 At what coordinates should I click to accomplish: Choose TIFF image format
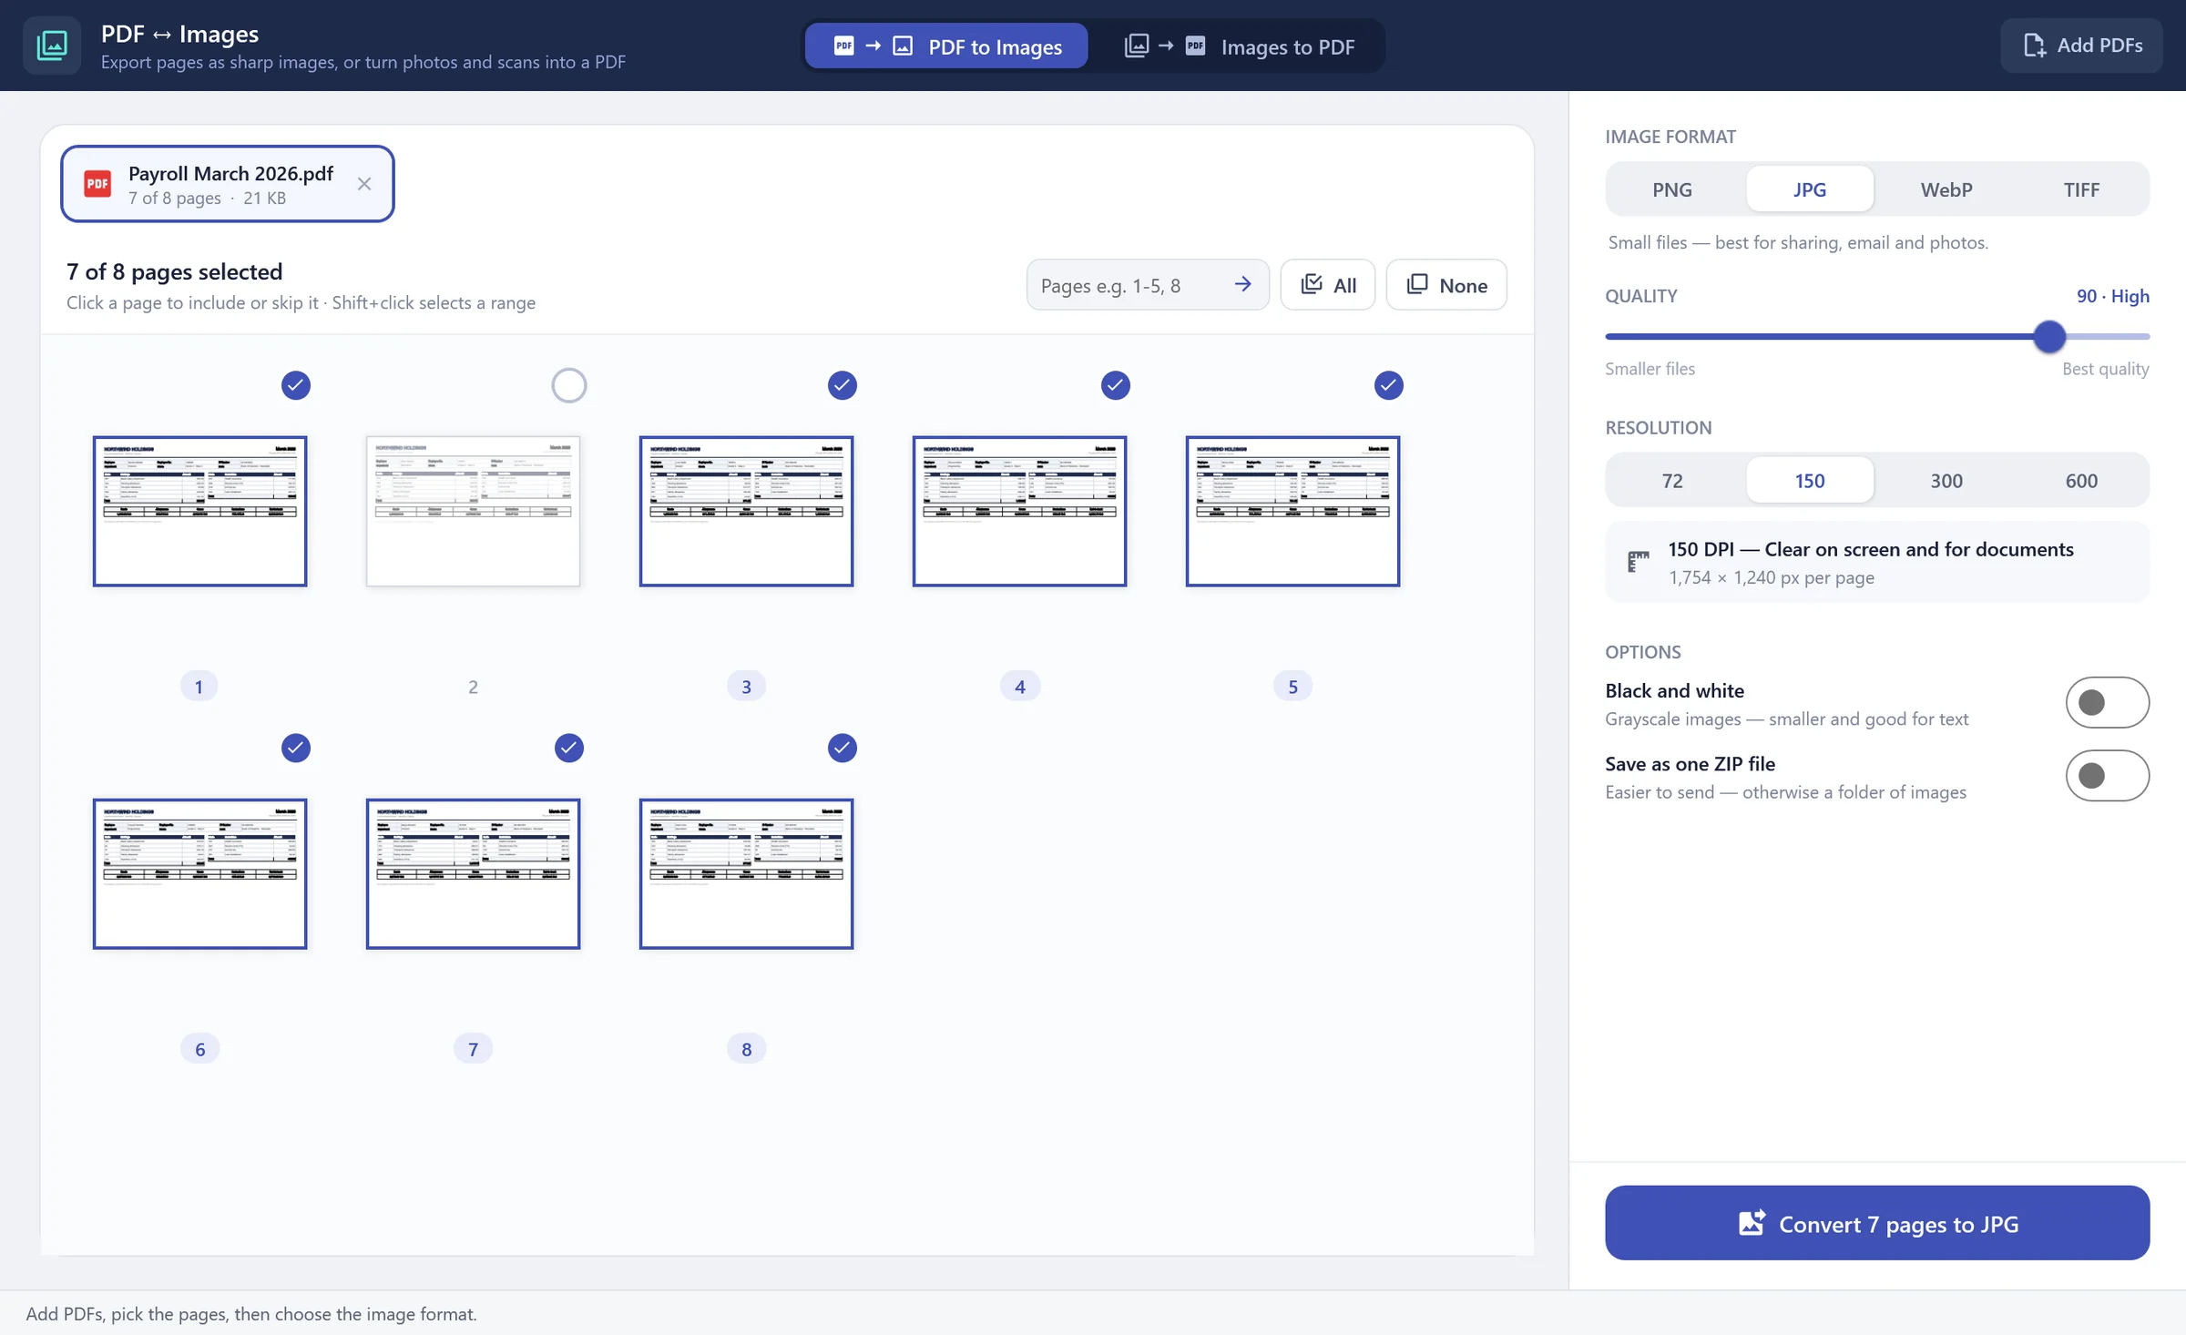(2081, 189)
